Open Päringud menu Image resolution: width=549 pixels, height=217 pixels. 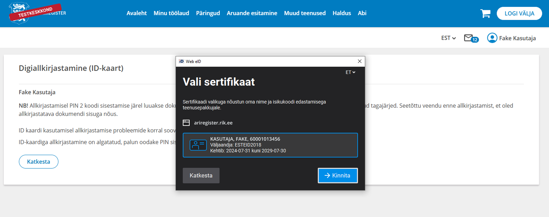tap(208, 13)
